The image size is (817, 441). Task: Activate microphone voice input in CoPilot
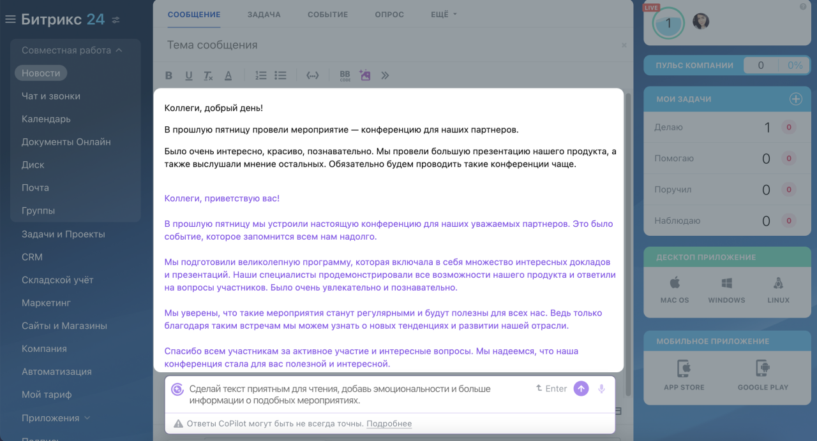(x=601, y=389)
